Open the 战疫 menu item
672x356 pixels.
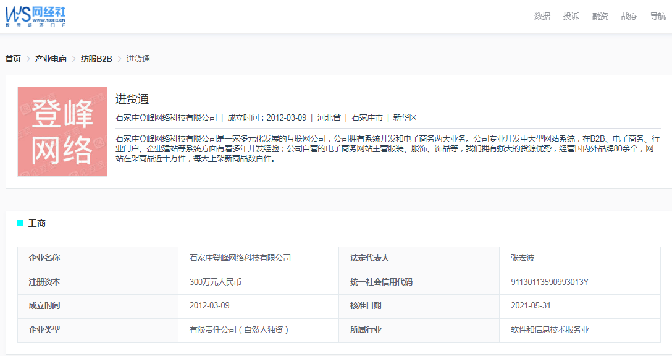pyautogui.click(x=629, y=16)
